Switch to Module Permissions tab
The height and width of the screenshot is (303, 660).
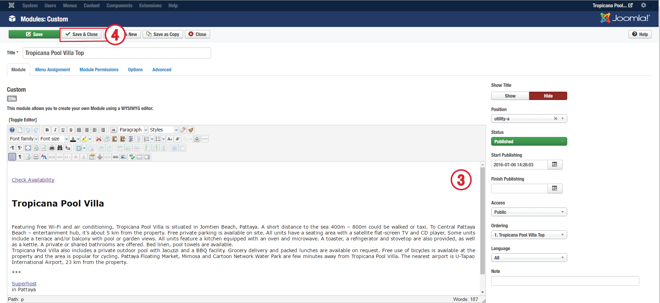point(99,70)
